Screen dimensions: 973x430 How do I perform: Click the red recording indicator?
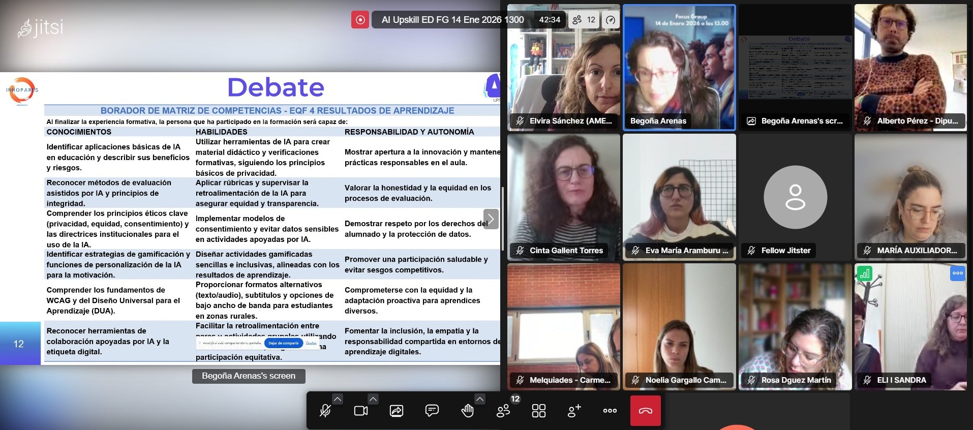pos(360,20)
